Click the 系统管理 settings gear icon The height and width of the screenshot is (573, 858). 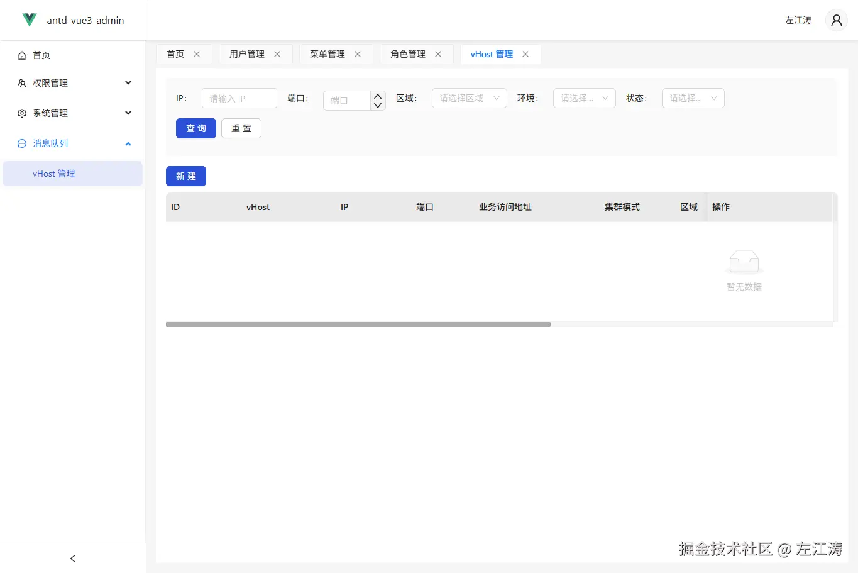[x=22, y=113]
